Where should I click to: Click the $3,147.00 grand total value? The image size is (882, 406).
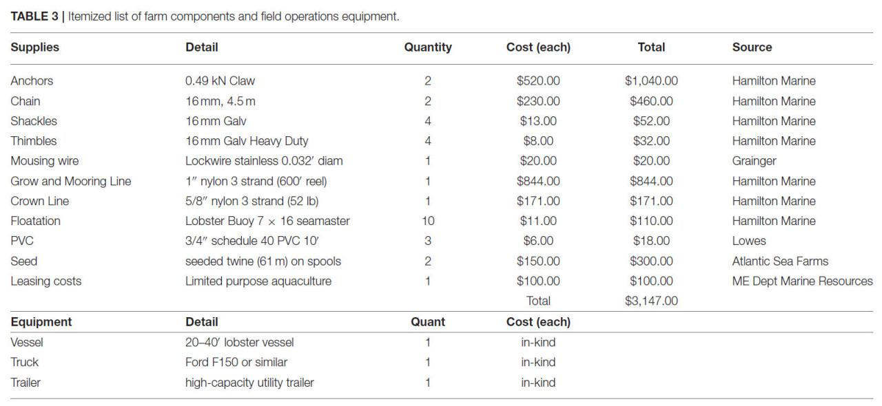point(651,301)
